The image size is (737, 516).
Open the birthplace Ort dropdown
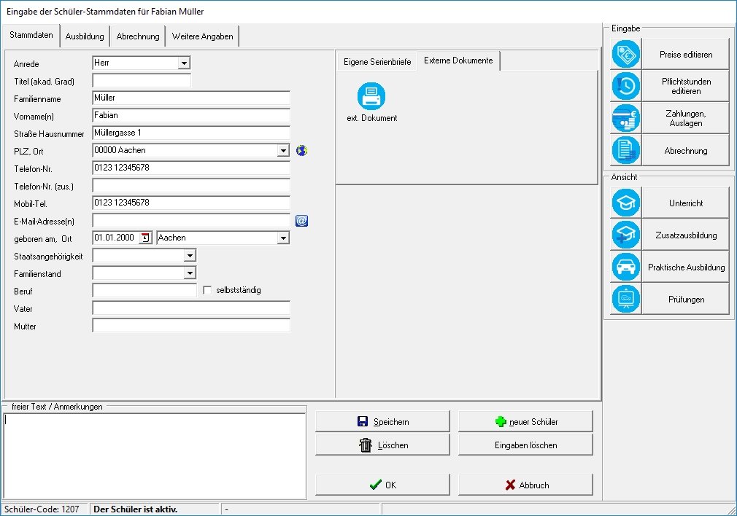pyautogui.click(x=283, y=238)
